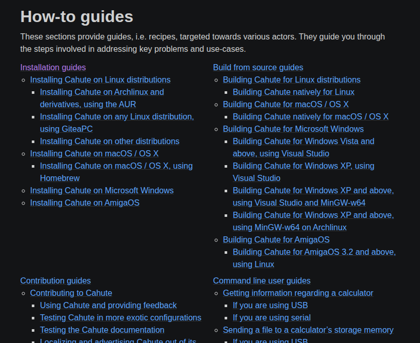Image resolution: width=420 pixels, height=343 pixels.
Task: Open Using Cahute and providing feedback
Action: coord(108,305)
